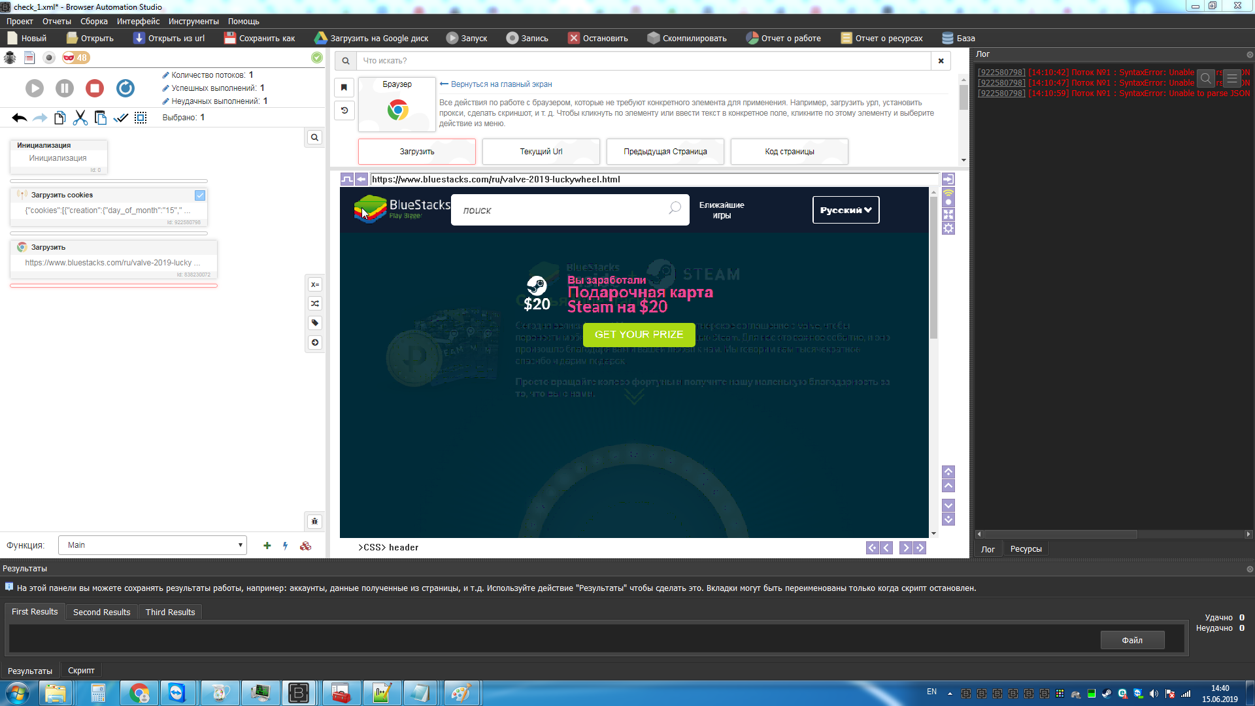Click the Вернуться на главный экран link
The height and width of the screenshot is (706, 1255).
coord(496,84)
